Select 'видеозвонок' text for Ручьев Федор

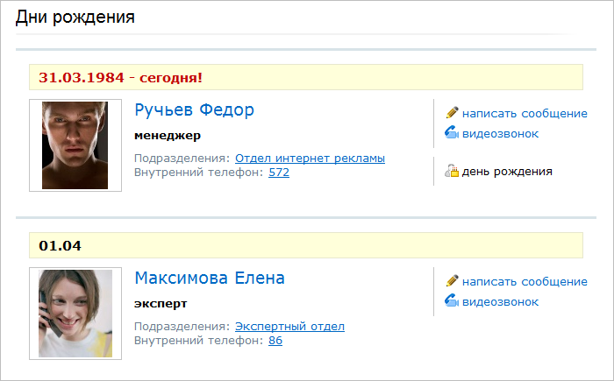pos(500,134)
